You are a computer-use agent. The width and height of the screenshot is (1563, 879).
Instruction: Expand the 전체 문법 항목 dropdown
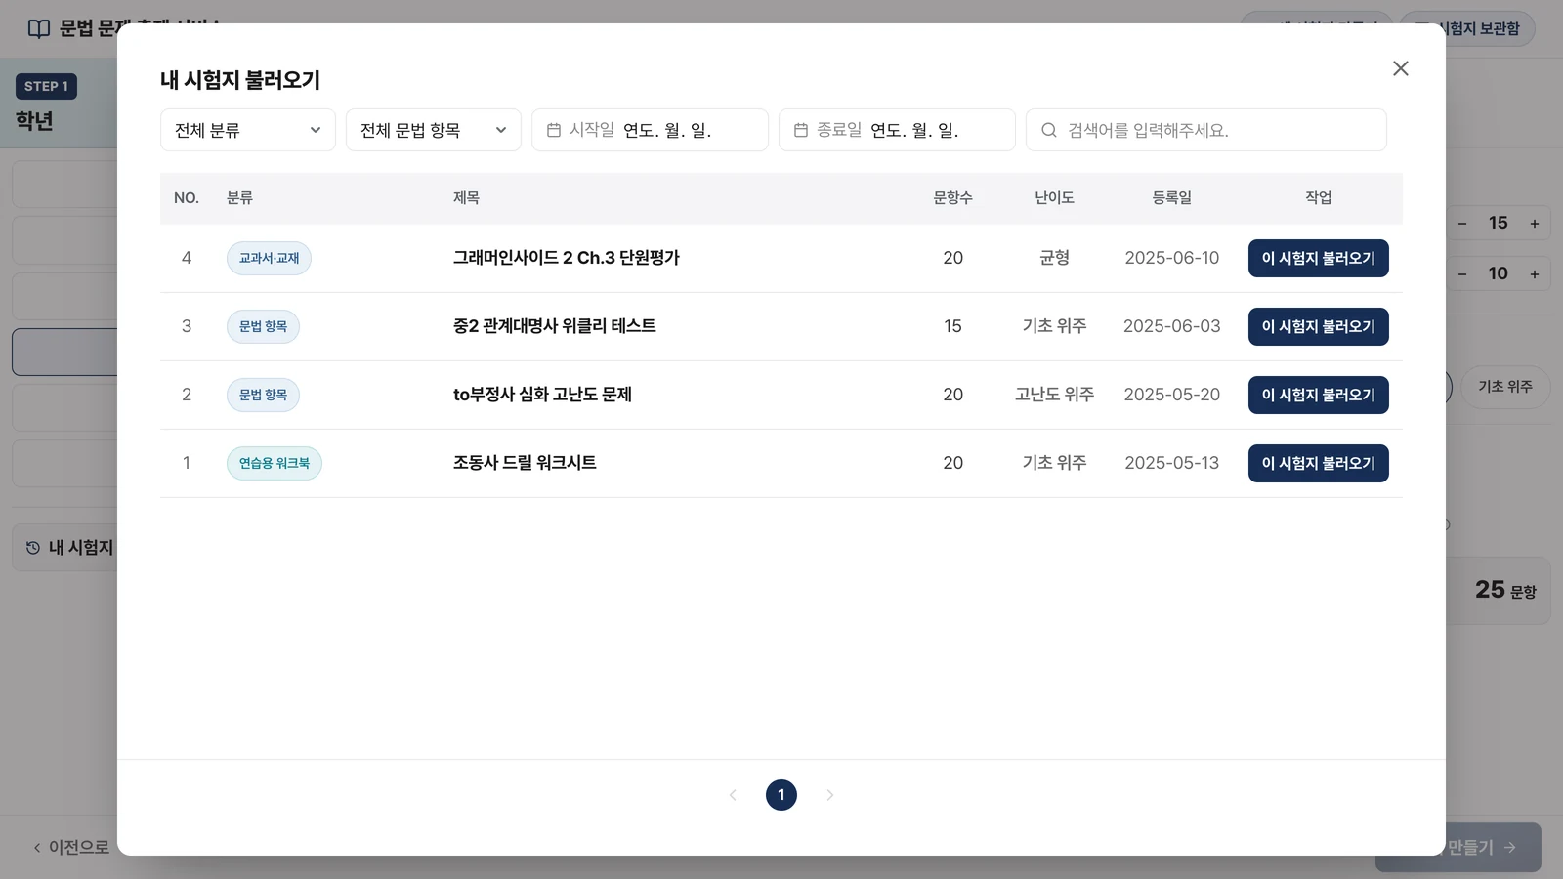click(x=434, y=130)
